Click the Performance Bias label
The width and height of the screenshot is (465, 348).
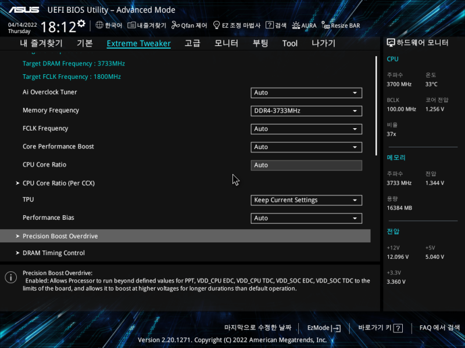tap(48, 217)
